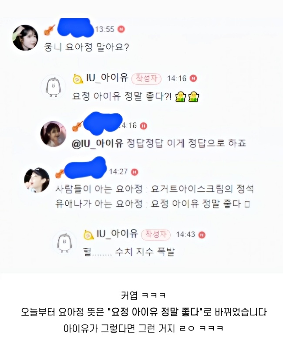Open the profile photo of the 13:55 commenter

coord(25,37)
